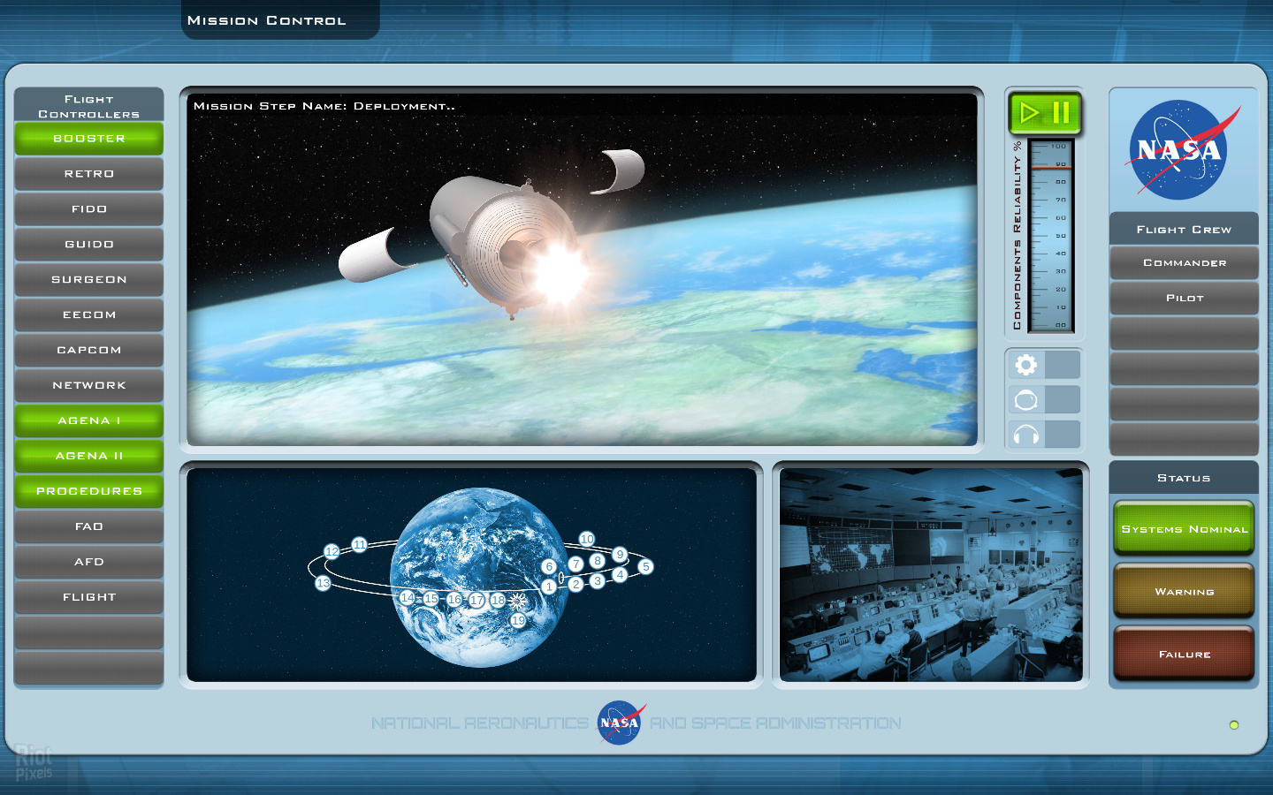This screenshot has height=795, width=1273.
Task: Click the NASA logo in the footer
Action: pos(620,723)
